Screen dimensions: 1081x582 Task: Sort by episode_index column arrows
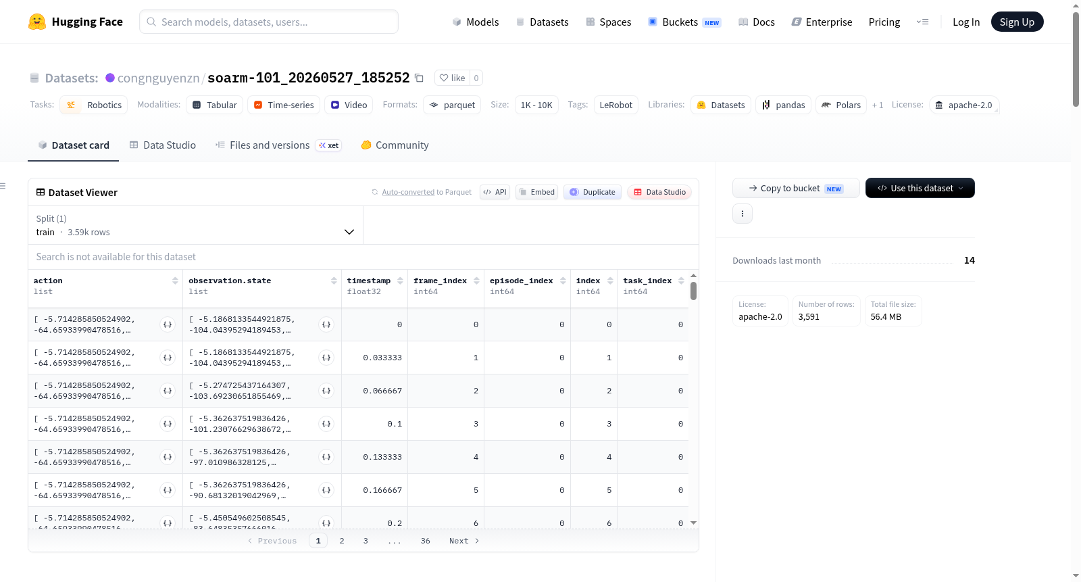(563, 281)
